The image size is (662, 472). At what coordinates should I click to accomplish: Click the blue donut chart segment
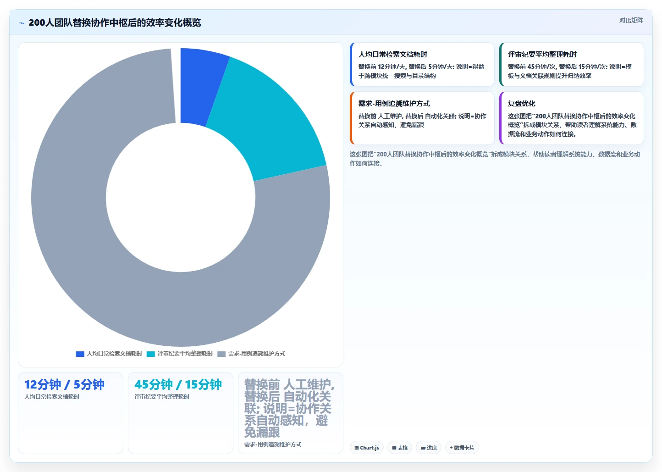pos(199,86)
